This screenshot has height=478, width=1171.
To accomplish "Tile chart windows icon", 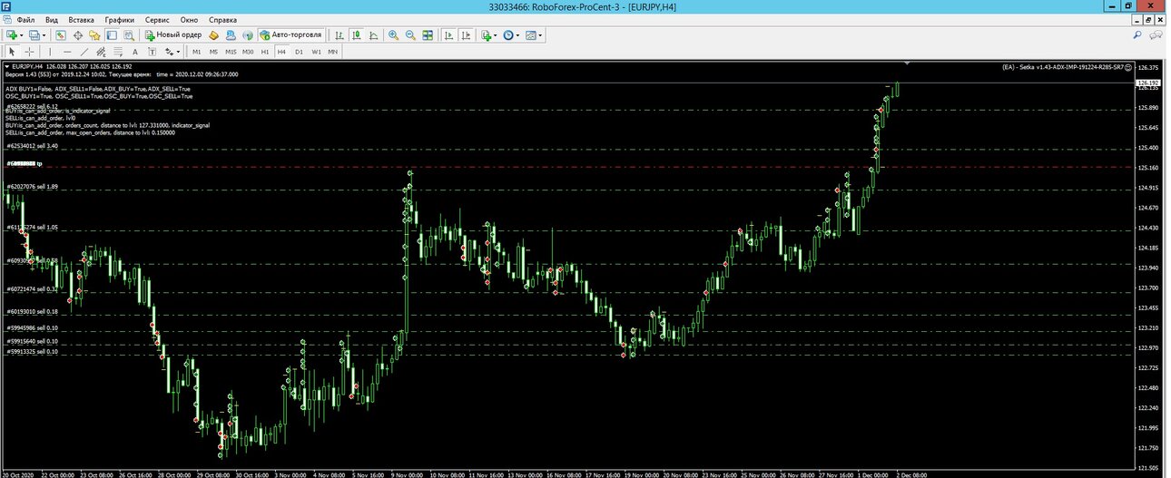I will tap(428, 35).
